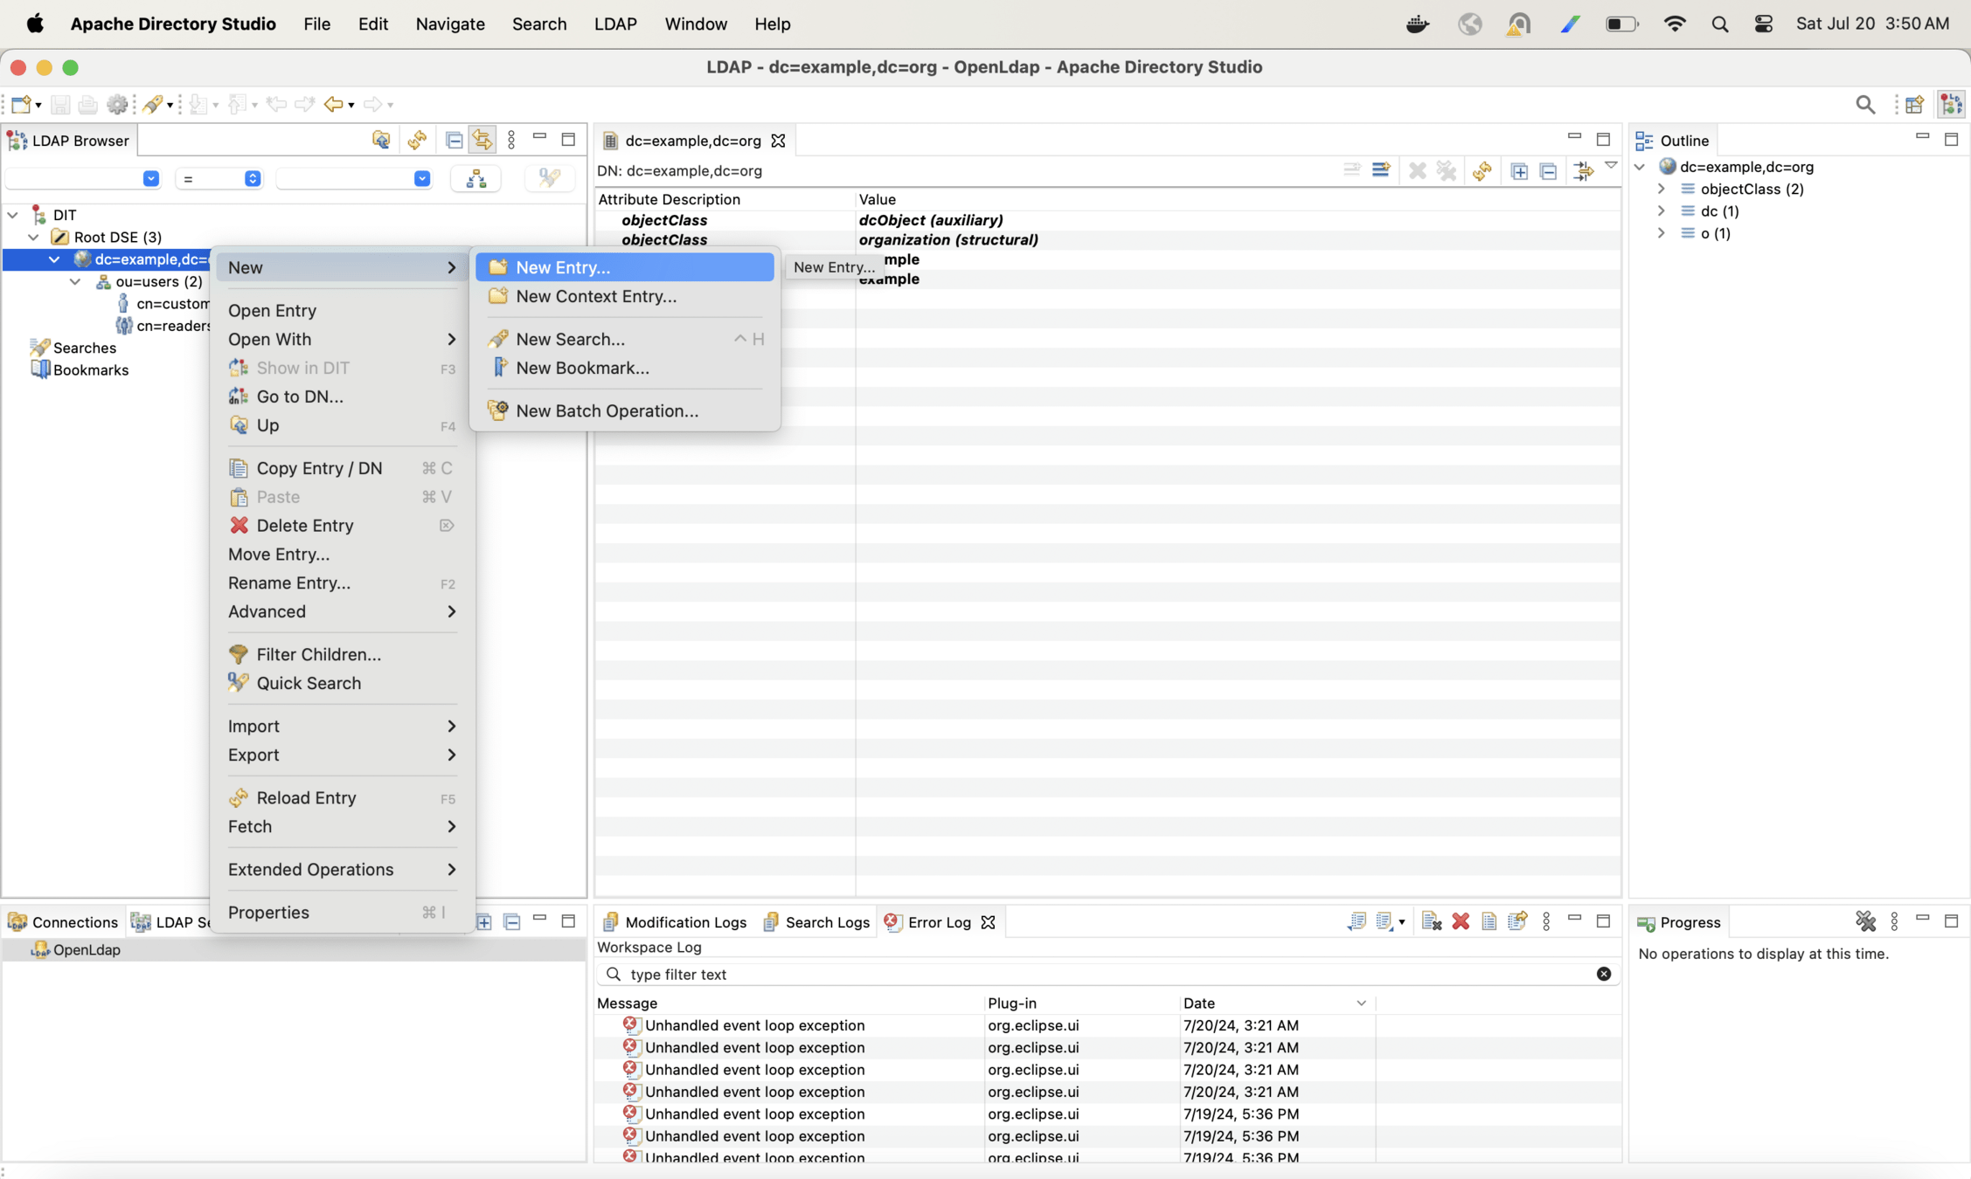
Task: Click the Clear Log Viewer red X icon
Action: point(1460,921)
